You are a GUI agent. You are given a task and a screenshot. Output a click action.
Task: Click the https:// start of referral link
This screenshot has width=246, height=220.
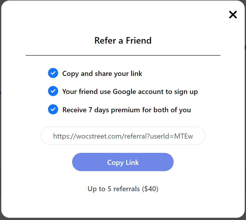(x=65, y=136)
